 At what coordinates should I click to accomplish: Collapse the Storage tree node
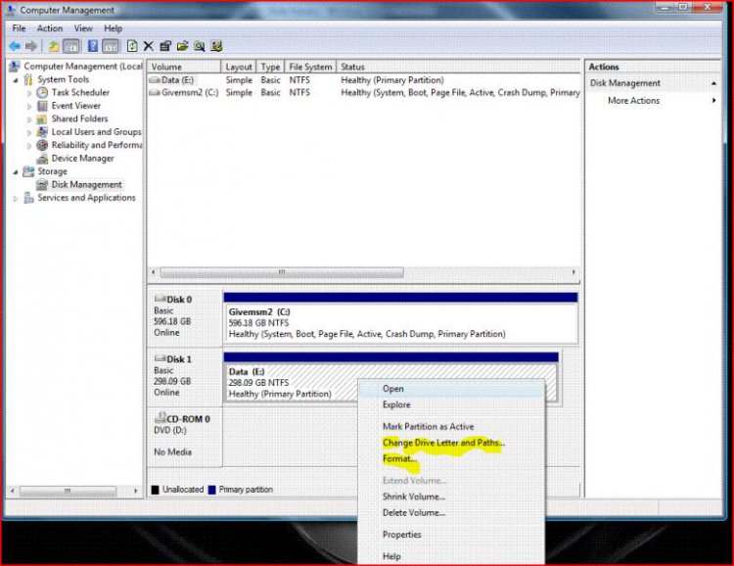16,172
